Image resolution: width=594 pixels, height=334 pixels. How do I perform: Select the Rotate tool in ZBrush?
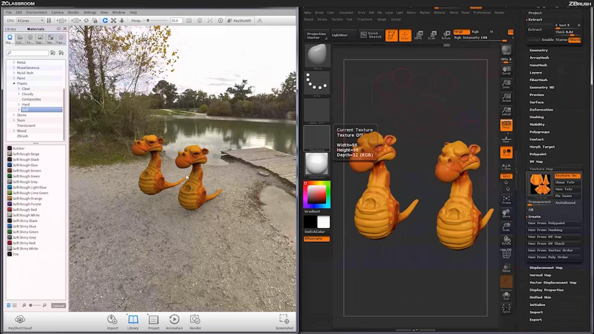[x=446, y=35]
